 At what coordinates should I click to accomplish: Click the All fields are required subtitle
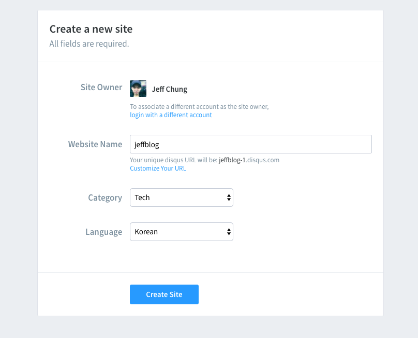pyautogui.click(x=89, y=44)
